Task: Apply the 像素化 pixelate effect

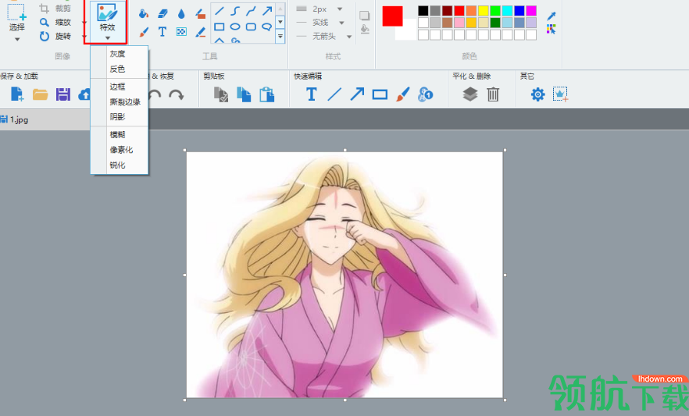Action: (x=120, y=150)
